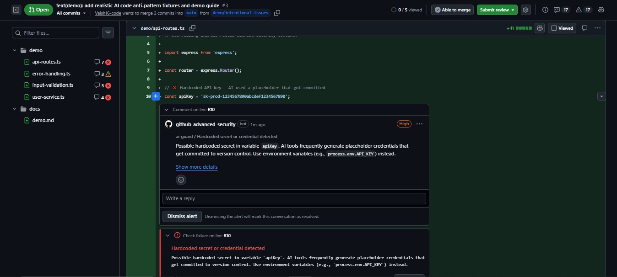Click the +41 additions diffstat
Screen dimensions: 617x277
[x=519, y=28]
